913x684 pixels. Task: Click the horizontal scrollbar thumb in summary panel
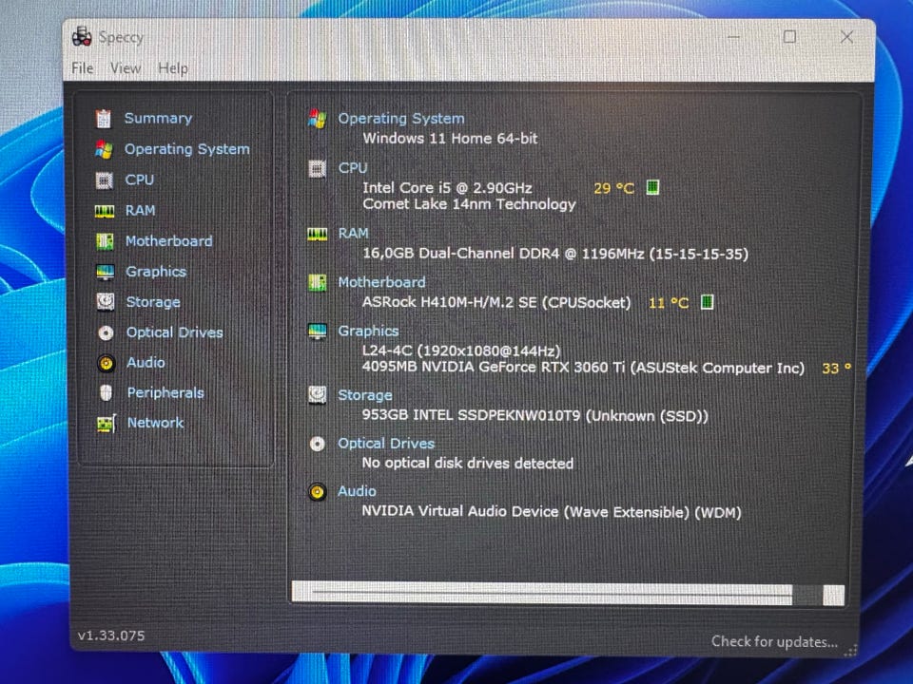(x=552, y=593)
